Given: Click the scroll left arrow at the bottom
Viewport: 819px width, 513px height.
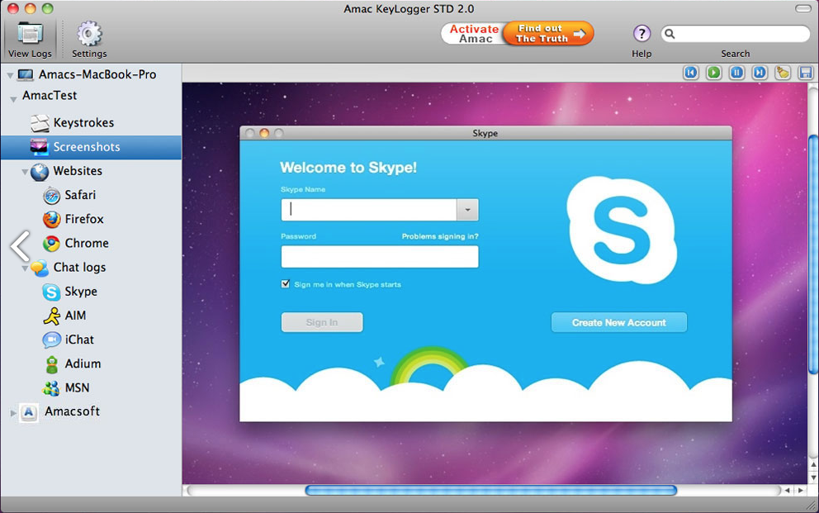Looking at the screenshot, I should coord(787,491).
